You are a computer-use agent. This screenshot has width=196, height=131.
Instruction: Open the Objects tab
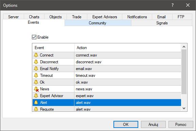pyautogui.click(x=55, y=17)
